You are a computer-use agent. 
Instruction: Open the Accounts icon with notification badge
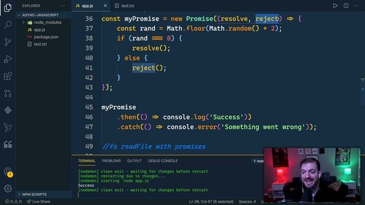tap(8, 172)
